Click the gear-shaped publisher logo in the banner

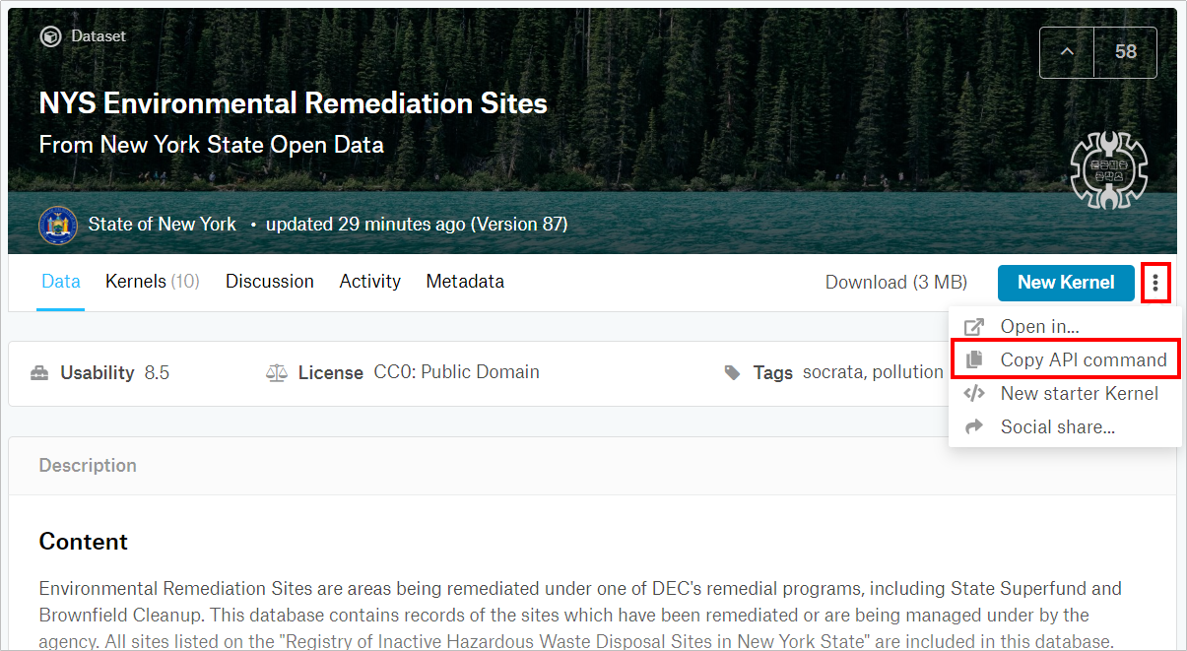[1109, 169]
